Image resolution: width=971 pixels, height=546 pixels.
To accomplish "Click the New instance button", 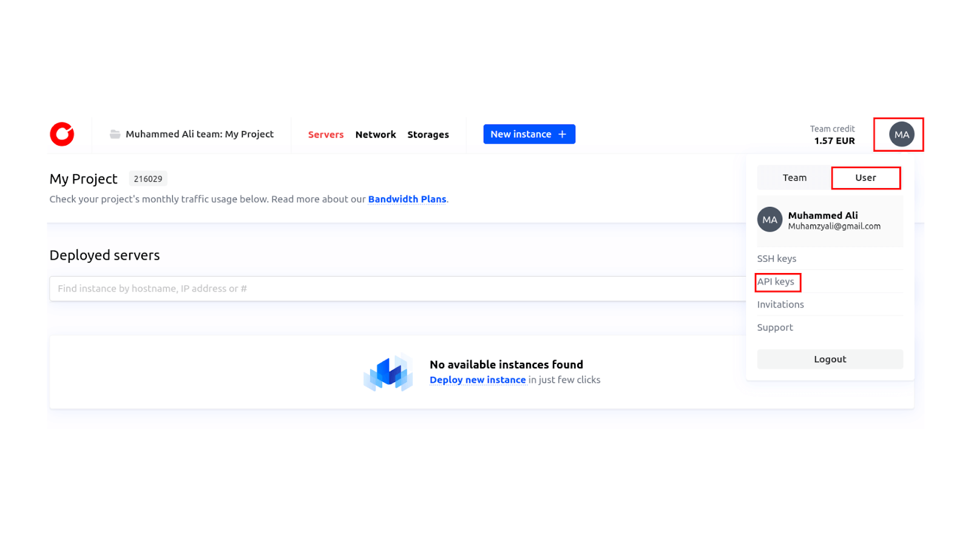I will pos(529,134).
